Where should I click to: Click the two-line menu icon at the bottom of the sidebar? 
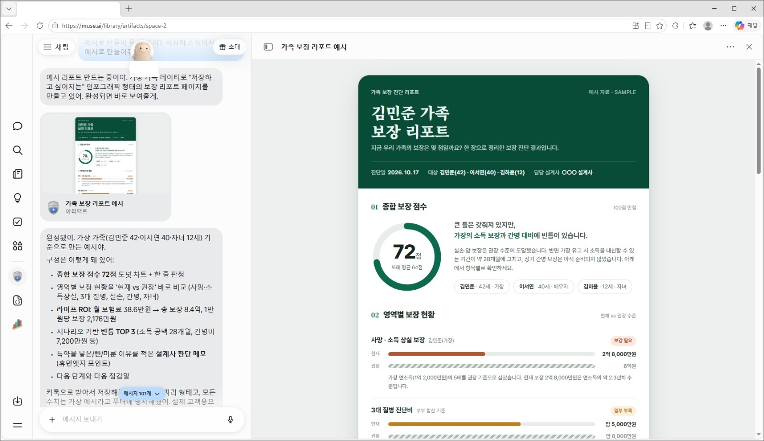click(x=18, y=425)
